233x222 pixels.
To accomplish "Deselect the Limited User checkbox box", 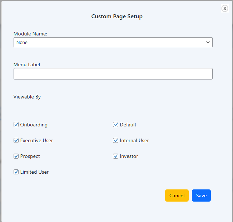I will coord(16,172).
